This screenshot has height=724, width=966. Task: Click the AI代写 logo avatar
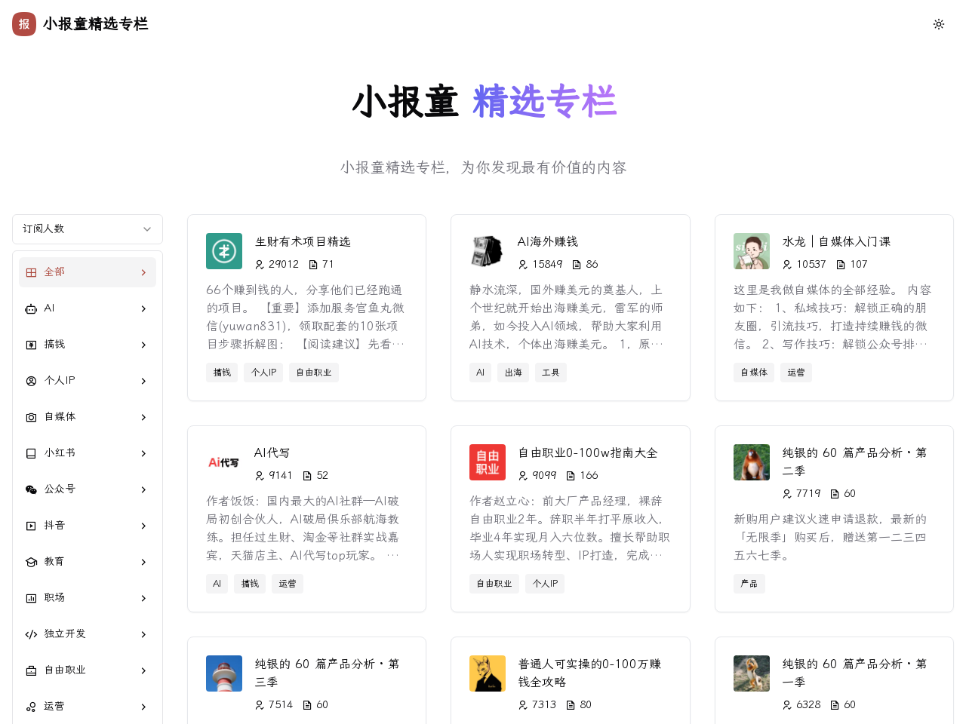click(224, 462)
